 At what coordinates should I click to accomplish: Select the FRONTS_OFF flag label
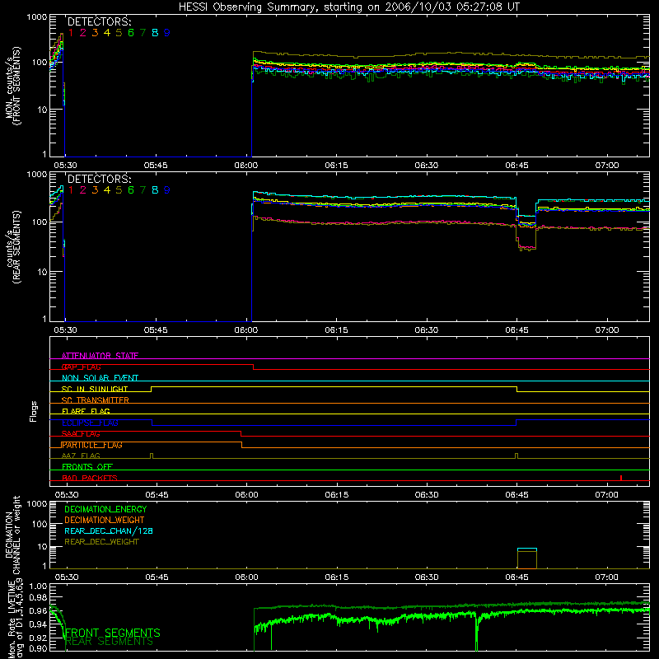[87, 467]
